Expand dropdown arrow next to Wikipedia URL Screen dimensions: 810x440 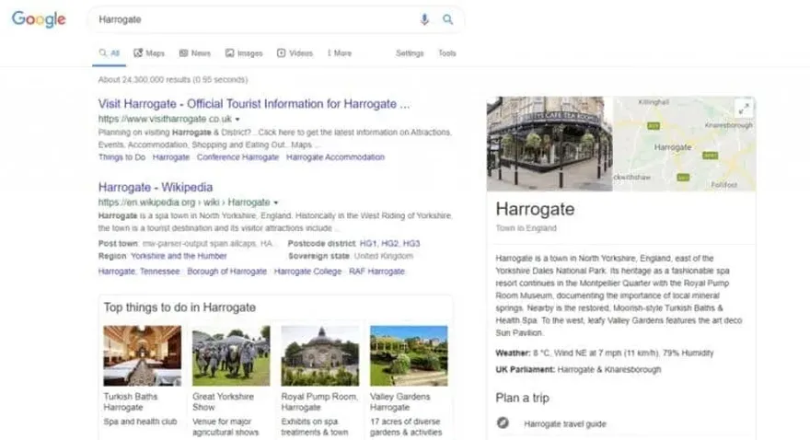coord(276,203)
